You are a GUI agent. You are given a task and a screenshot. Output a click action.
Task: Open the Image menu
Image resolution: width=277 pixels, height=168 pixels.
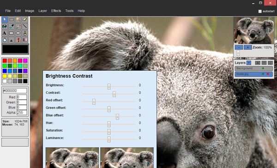[30, 11]
